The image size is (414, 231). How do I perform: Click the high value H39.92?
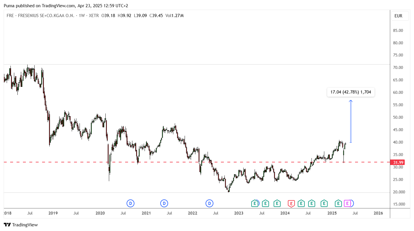pos(124,16)
